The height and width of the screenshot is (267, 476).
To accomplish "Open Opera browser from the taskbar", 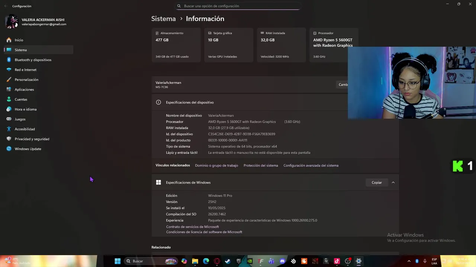I will tap(217, 261).
